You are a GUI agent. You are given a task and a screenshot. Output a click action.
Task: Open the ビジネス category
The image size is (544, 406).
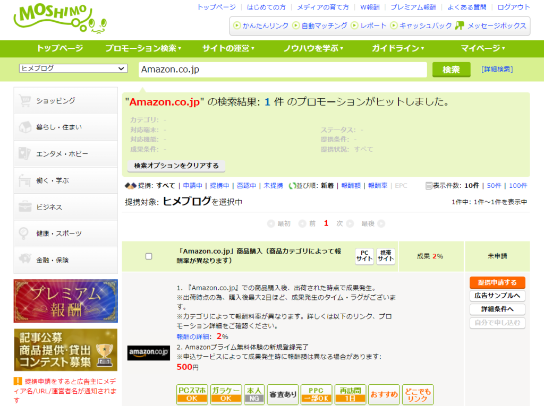[x=65, y=207]
